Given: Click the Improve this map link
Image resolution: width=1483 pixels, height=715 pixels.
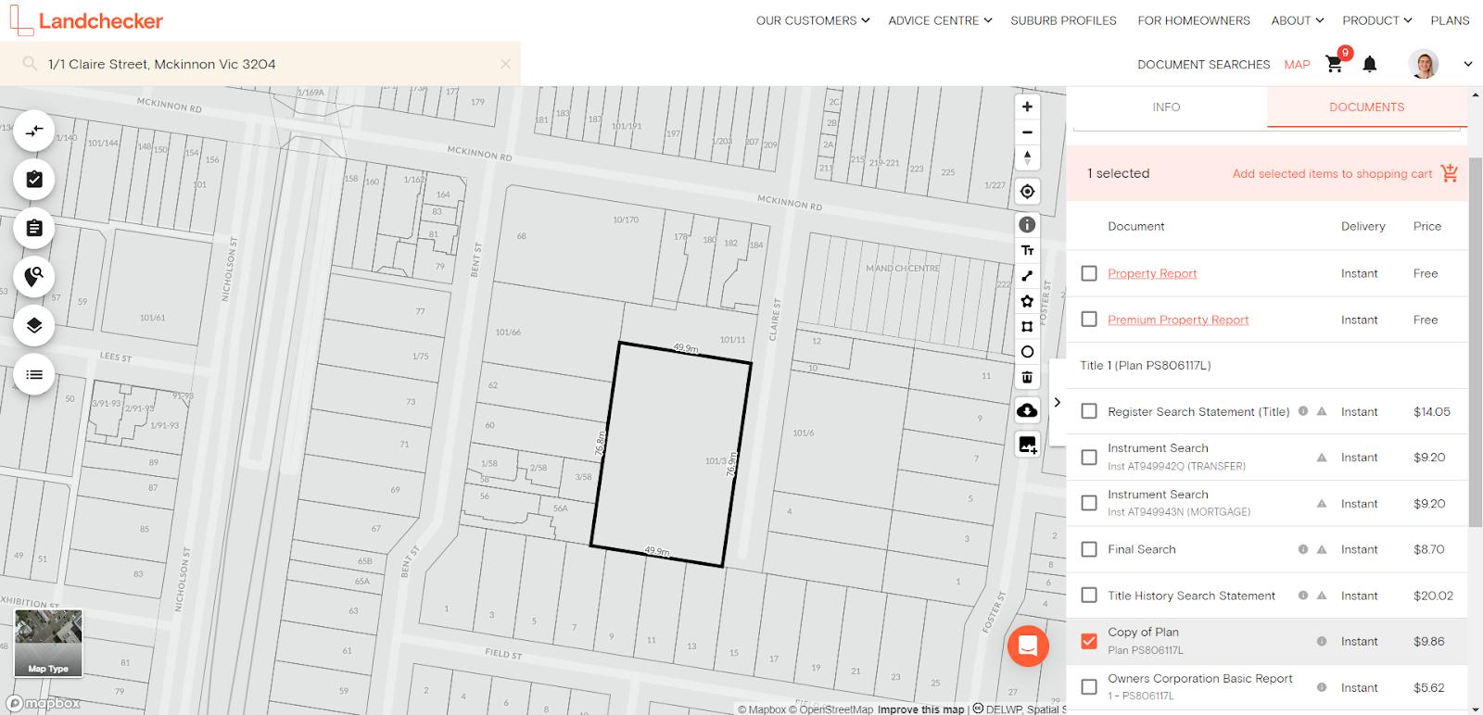Looking at the screenshot, I should [x=921, y=709].
